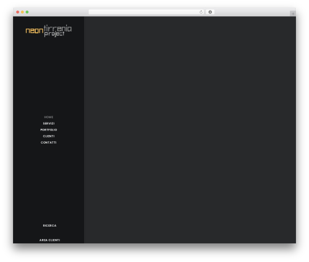Open a new tab with plus button
The image size is (309, 262).
pos(293,14)
